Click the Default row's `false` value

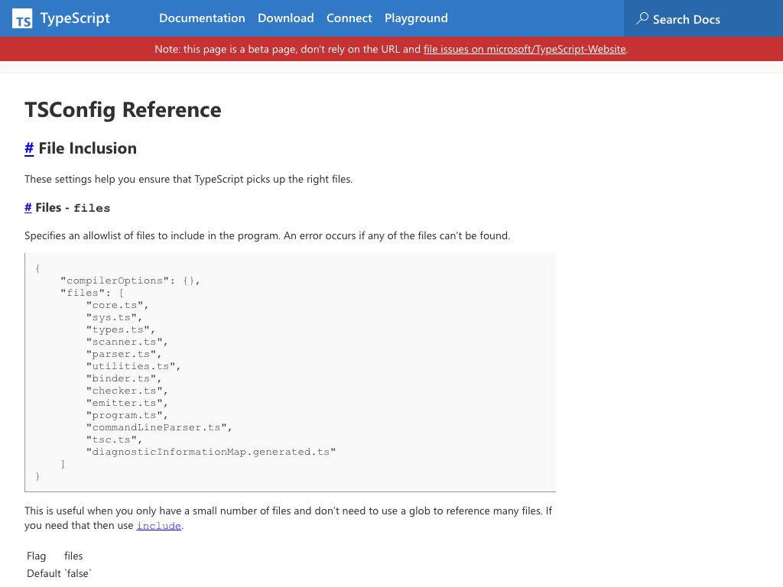tap(78, 573)
